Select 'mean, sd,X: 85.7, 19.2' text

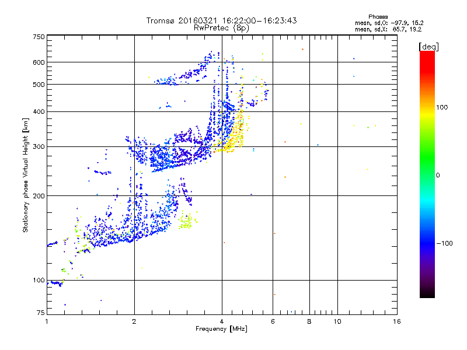pyautogui.click(x=388, y=29)
